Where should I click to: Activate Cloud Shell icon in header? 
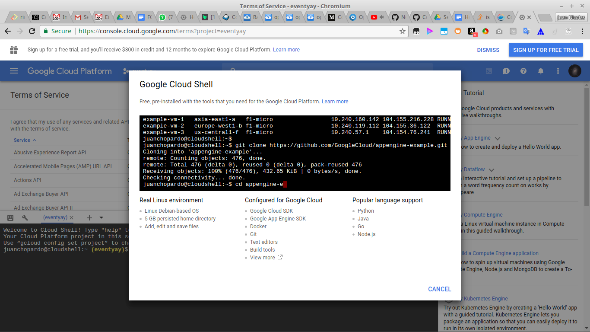tap(489, 71)
